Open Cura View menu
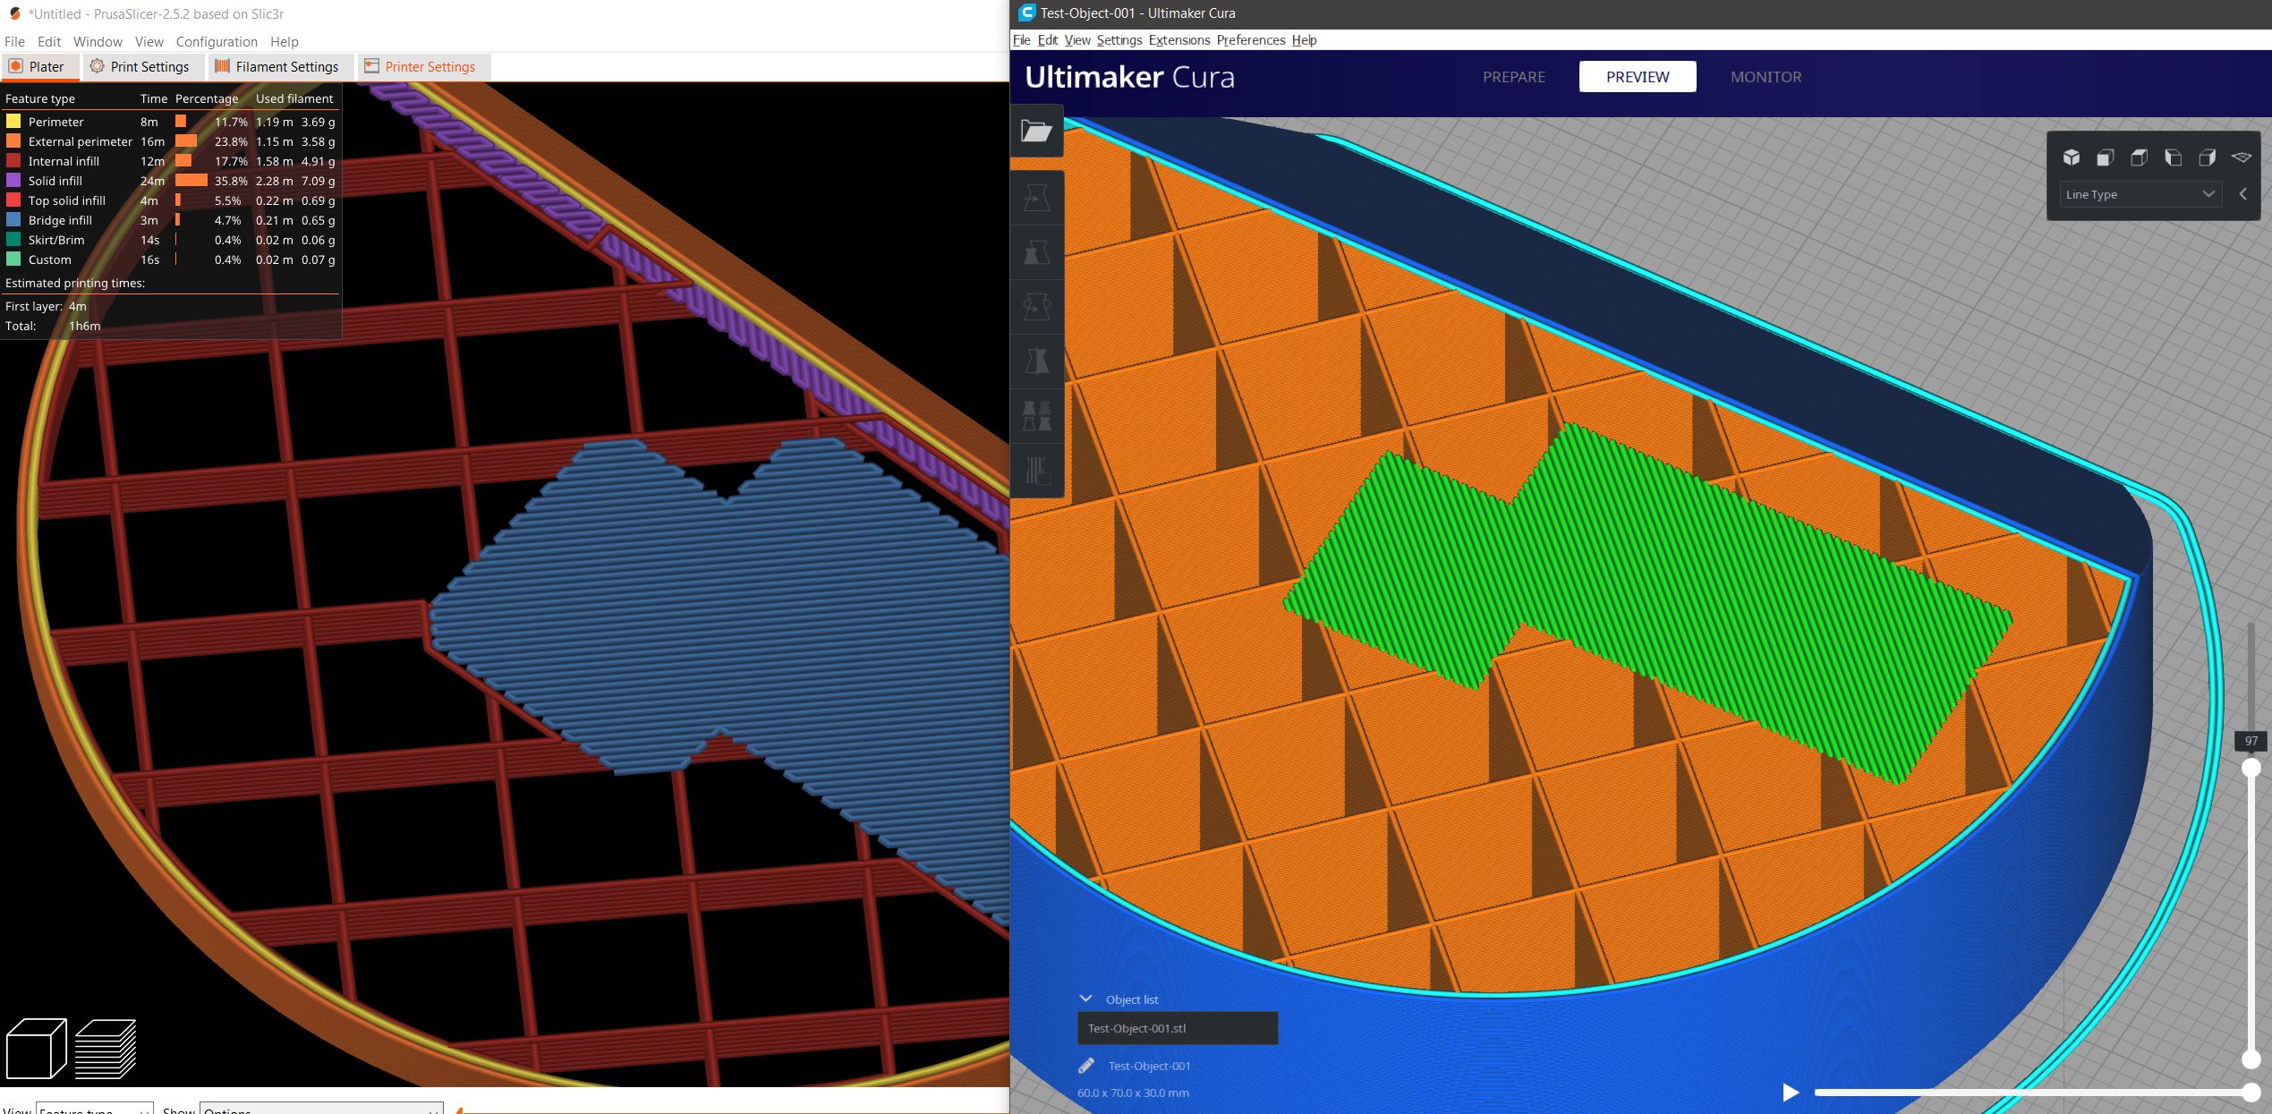This screenshot has width=2272, height=1114. click(1077, 40)
